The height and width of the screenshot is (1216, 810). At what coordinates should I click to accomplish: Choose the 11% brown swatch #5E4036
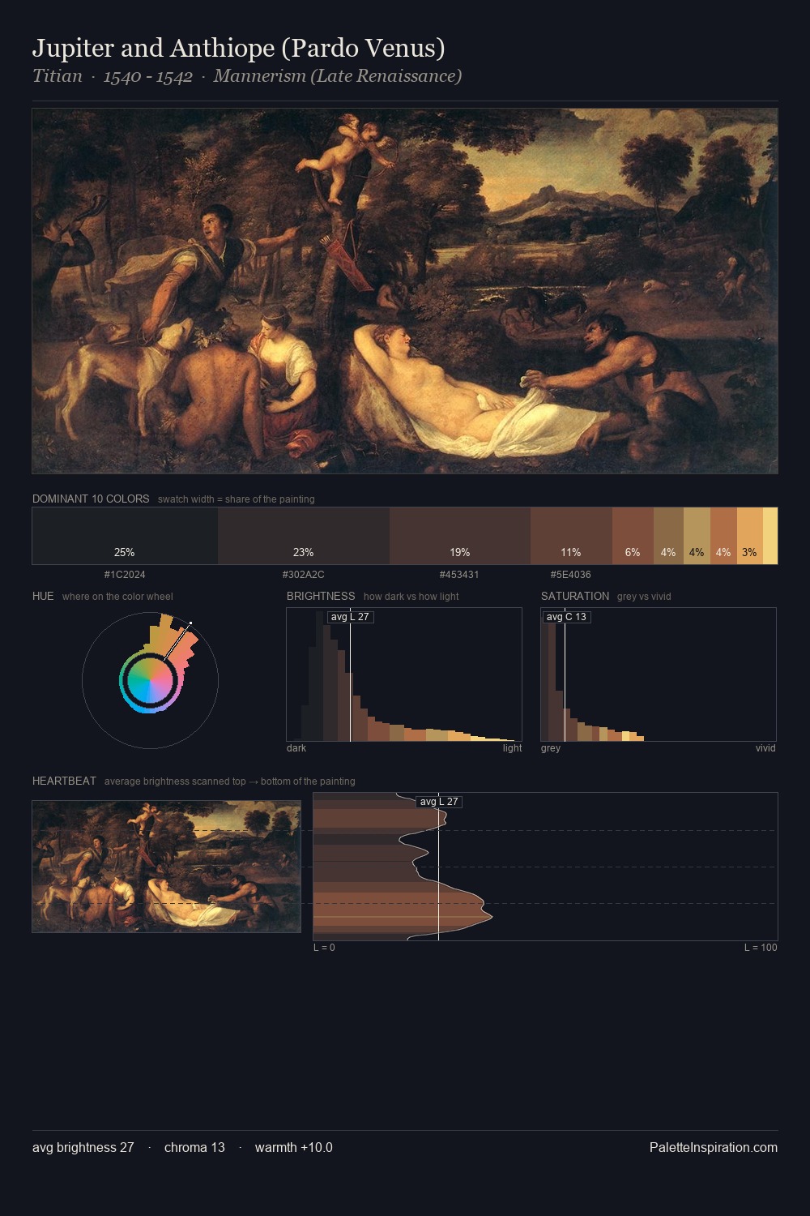[571, 536]
